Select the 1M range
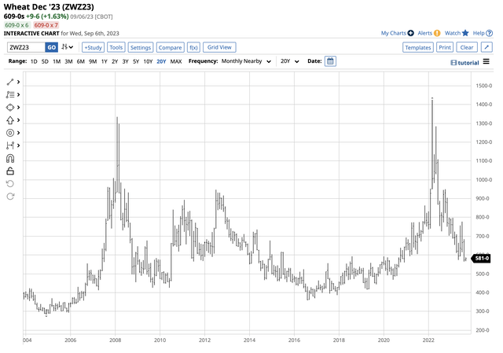Viewport: 503px width, 353px height. point(57,61)
